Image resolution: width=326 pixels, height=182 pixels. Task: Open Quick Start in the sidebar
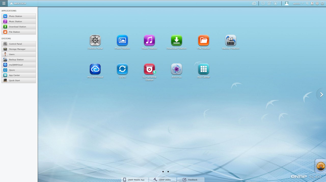point(19,80)
